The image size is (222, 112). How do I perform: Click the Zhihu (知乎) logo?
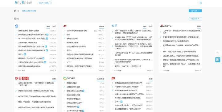(114, 26)
